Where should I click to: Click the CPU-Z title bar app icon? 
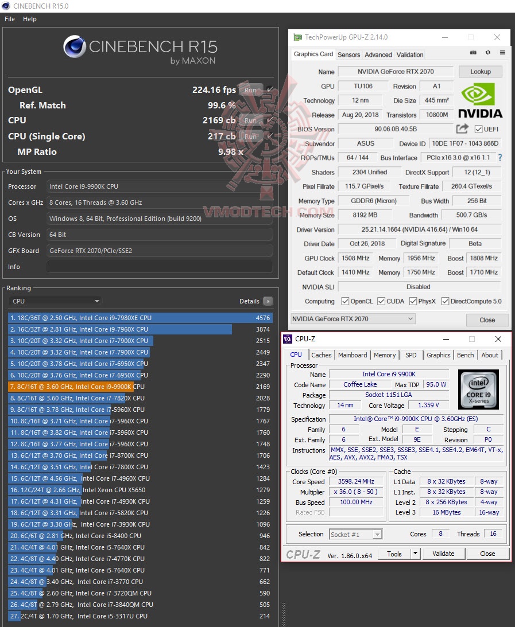pos(287,338)
